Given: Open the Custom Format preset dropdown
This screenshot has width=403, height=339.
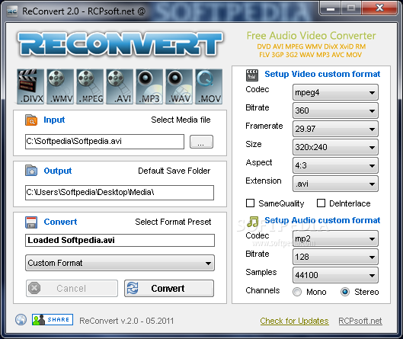Looking at the screenshot, I should click(x=120, y=263).
